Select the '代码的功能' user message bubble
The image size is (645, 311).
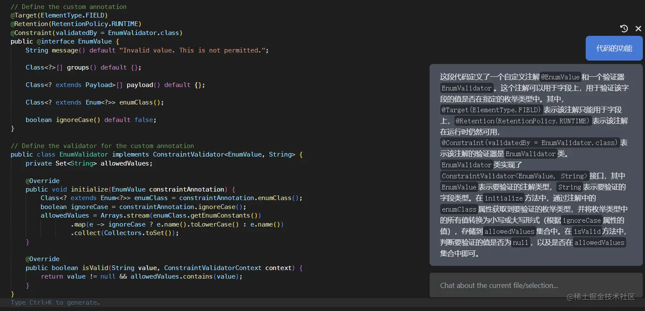click(614, 48)
